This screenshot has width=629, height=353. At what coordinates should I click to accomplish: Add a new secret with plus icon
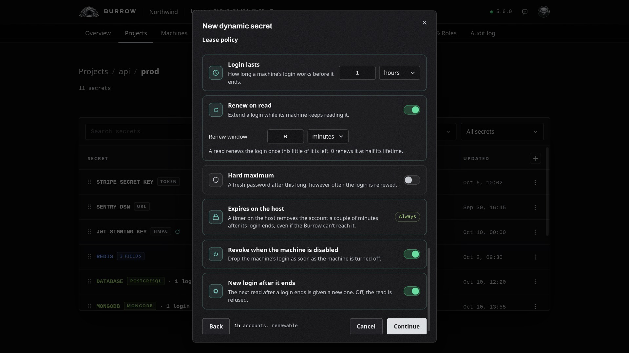point(535,159)
